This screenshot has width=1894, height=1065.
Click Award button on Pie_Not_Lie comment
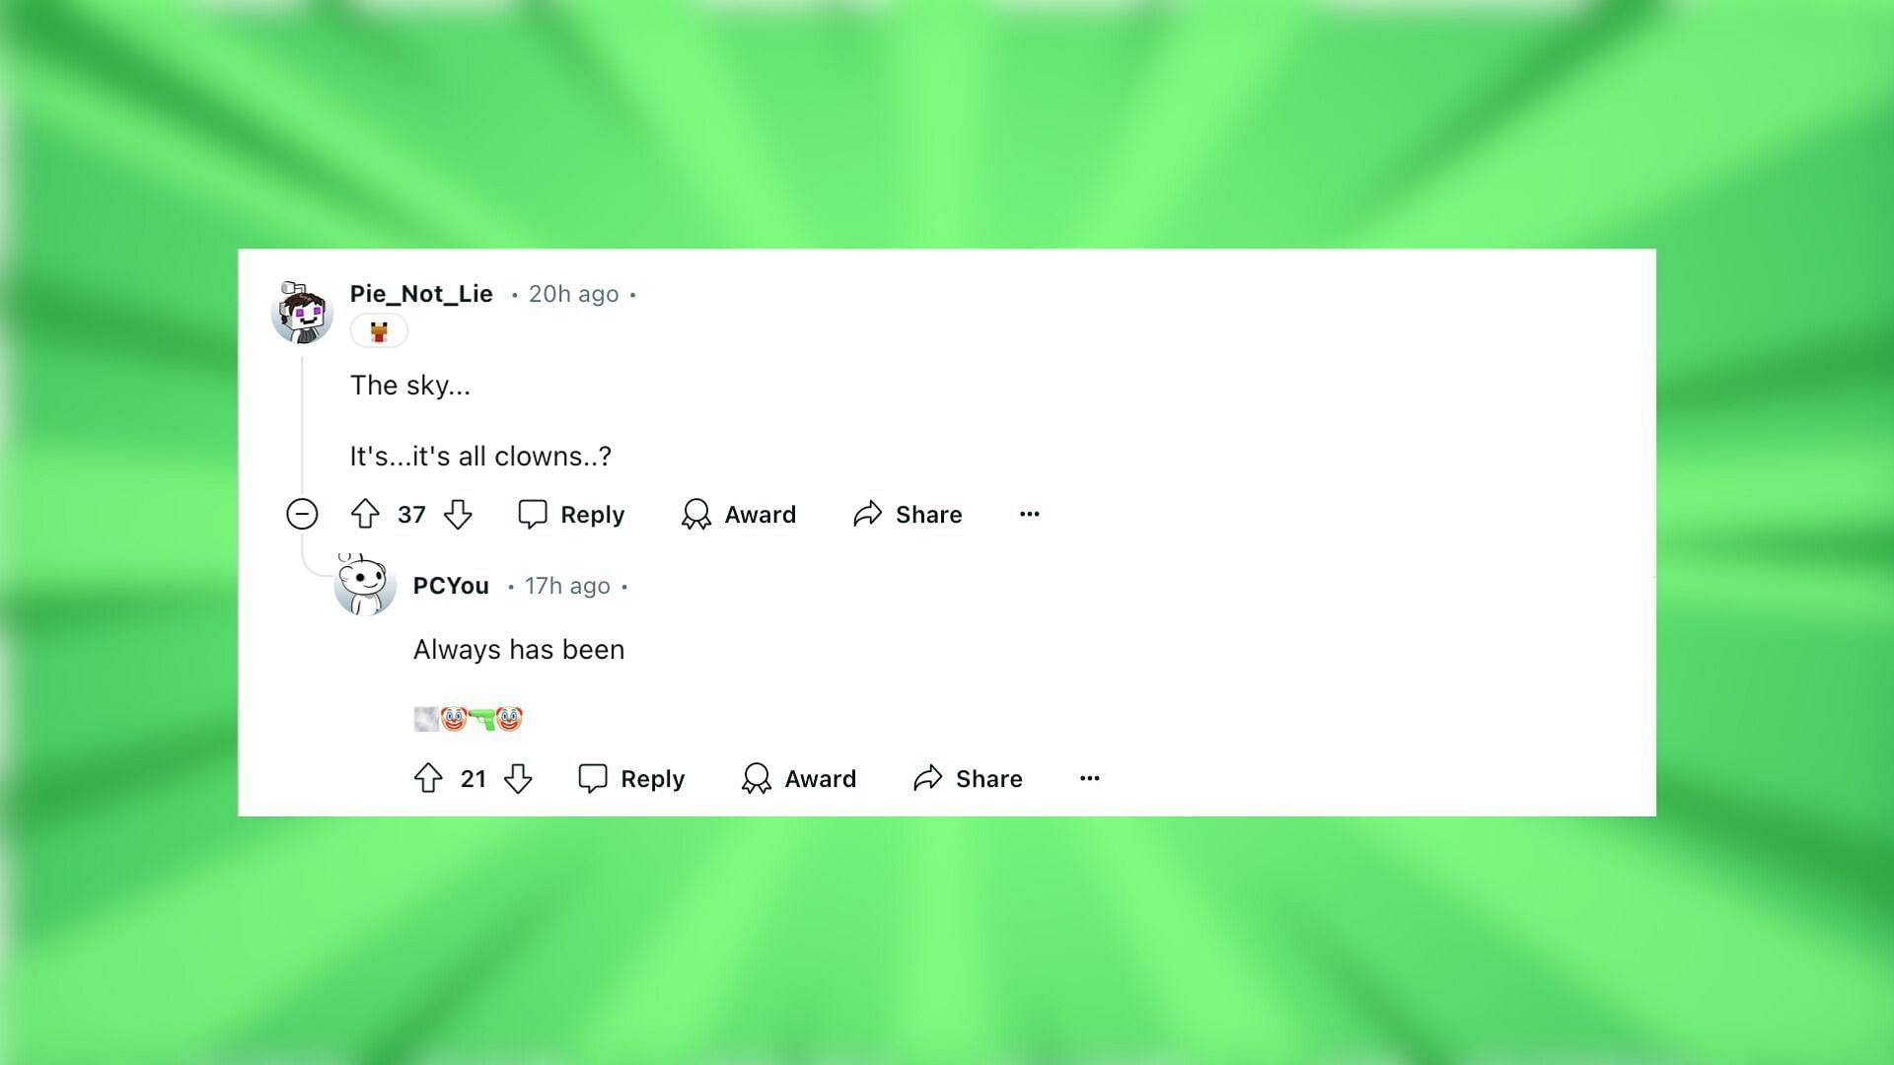(x=739, y=514)
